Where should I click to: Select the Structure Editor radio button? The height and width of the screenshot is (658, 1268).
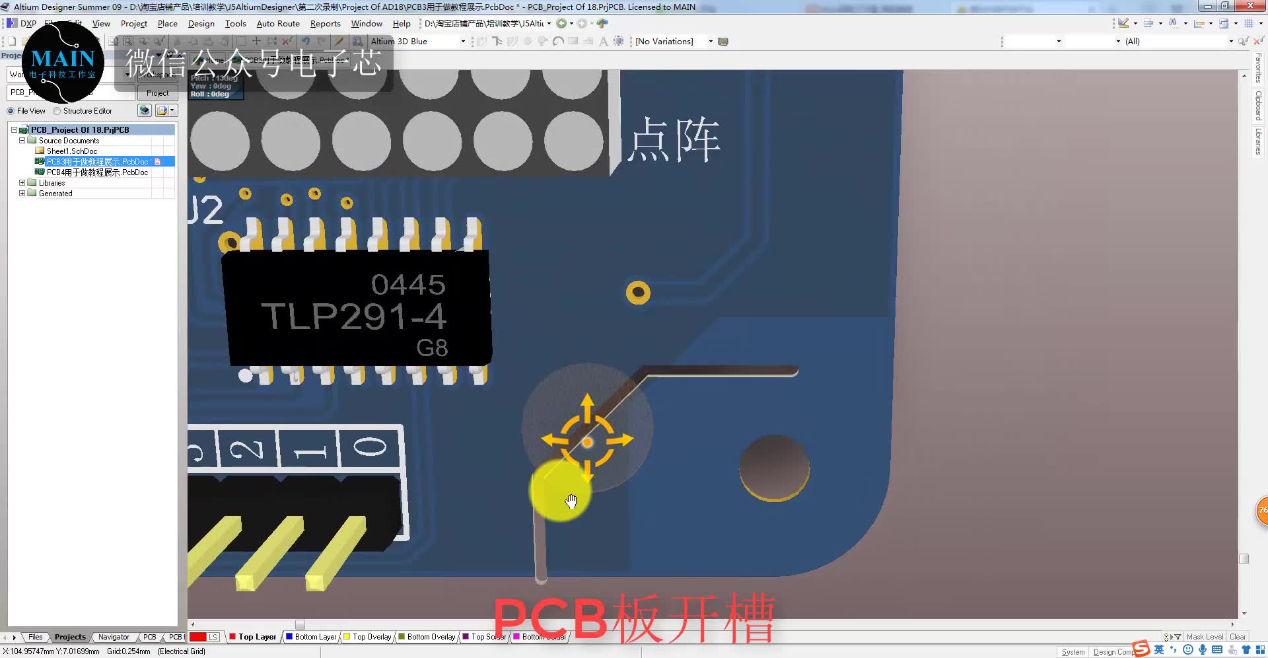click(x=57, y=110)
